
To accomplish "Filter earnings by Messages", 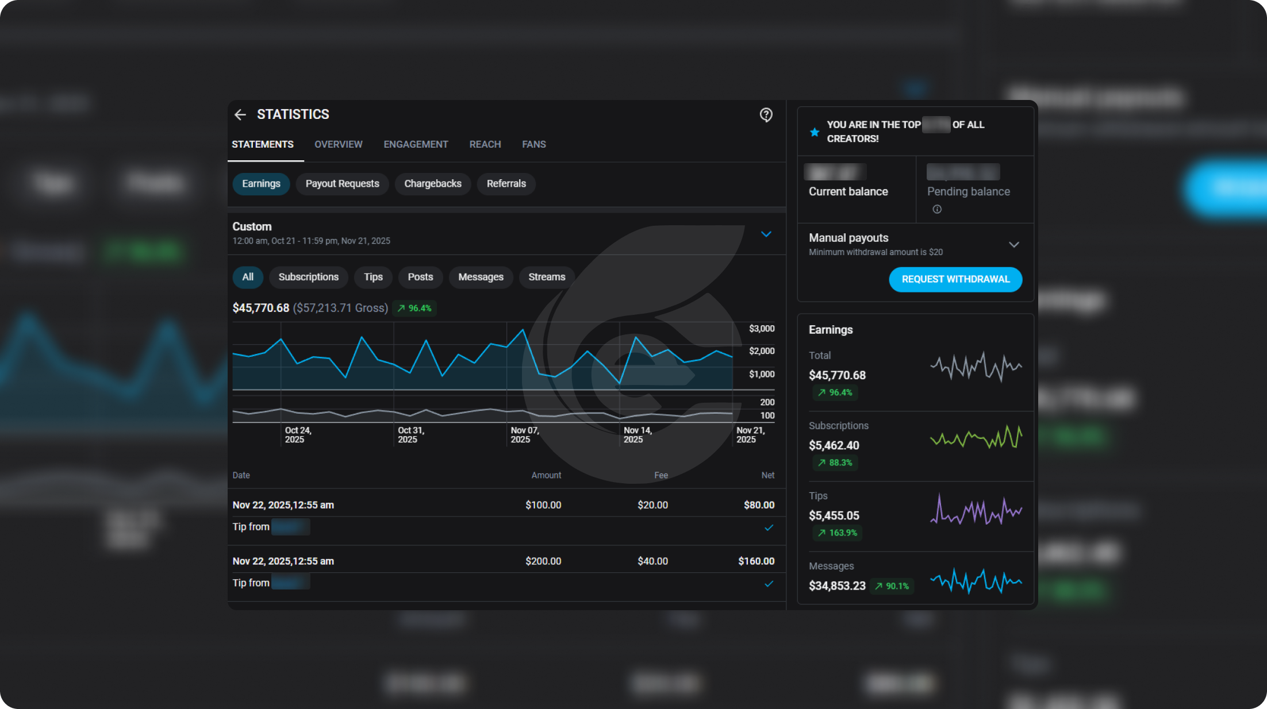I will pyautogui.click(x=481, y=277).
